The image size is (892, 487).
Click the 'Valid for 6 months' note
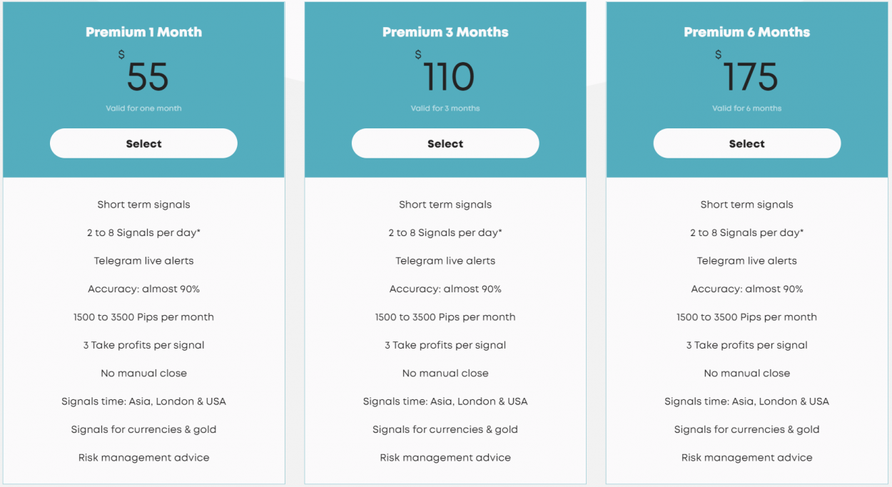(747, 108)
